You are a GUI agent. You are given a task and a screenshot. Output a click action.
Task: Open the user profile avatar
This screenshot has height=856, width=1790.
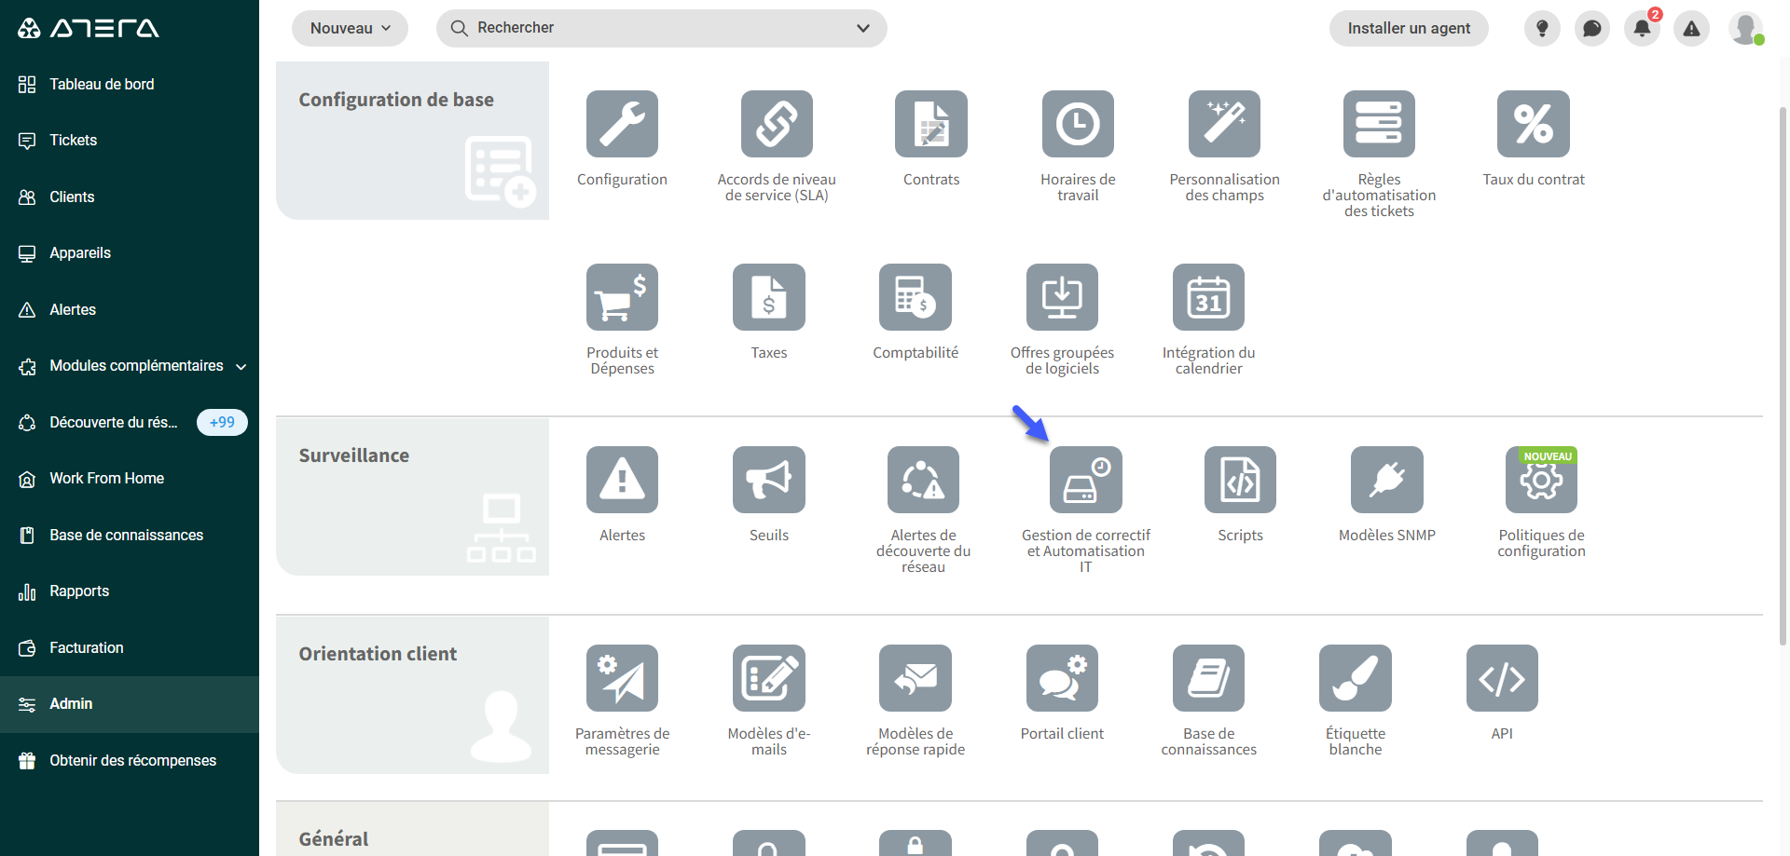coord(1746,28)
